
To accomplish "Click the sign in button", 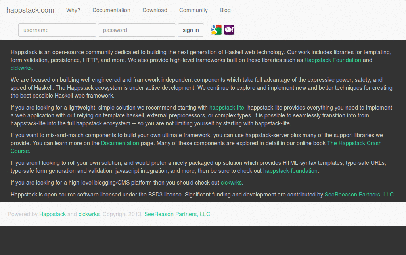I will pyautogui.click(x=191, y=30).
